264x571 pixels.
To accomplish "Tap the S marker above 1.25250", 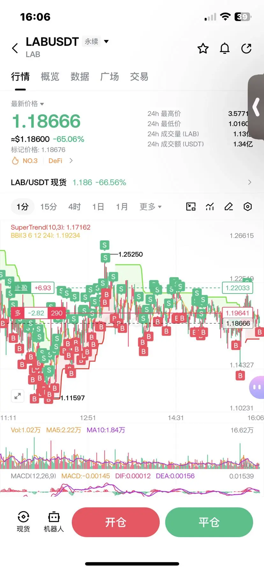I will (105, 245).
